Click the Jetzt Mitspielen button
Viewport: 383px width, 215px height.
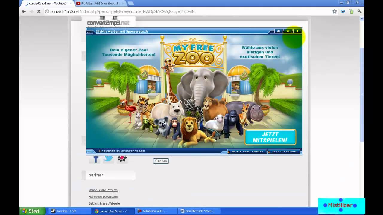coord(270,137)
